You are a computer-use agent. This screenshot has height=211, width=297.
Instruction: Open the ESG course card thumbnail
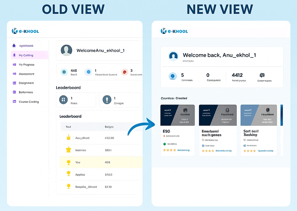click(x=177, y=115)
